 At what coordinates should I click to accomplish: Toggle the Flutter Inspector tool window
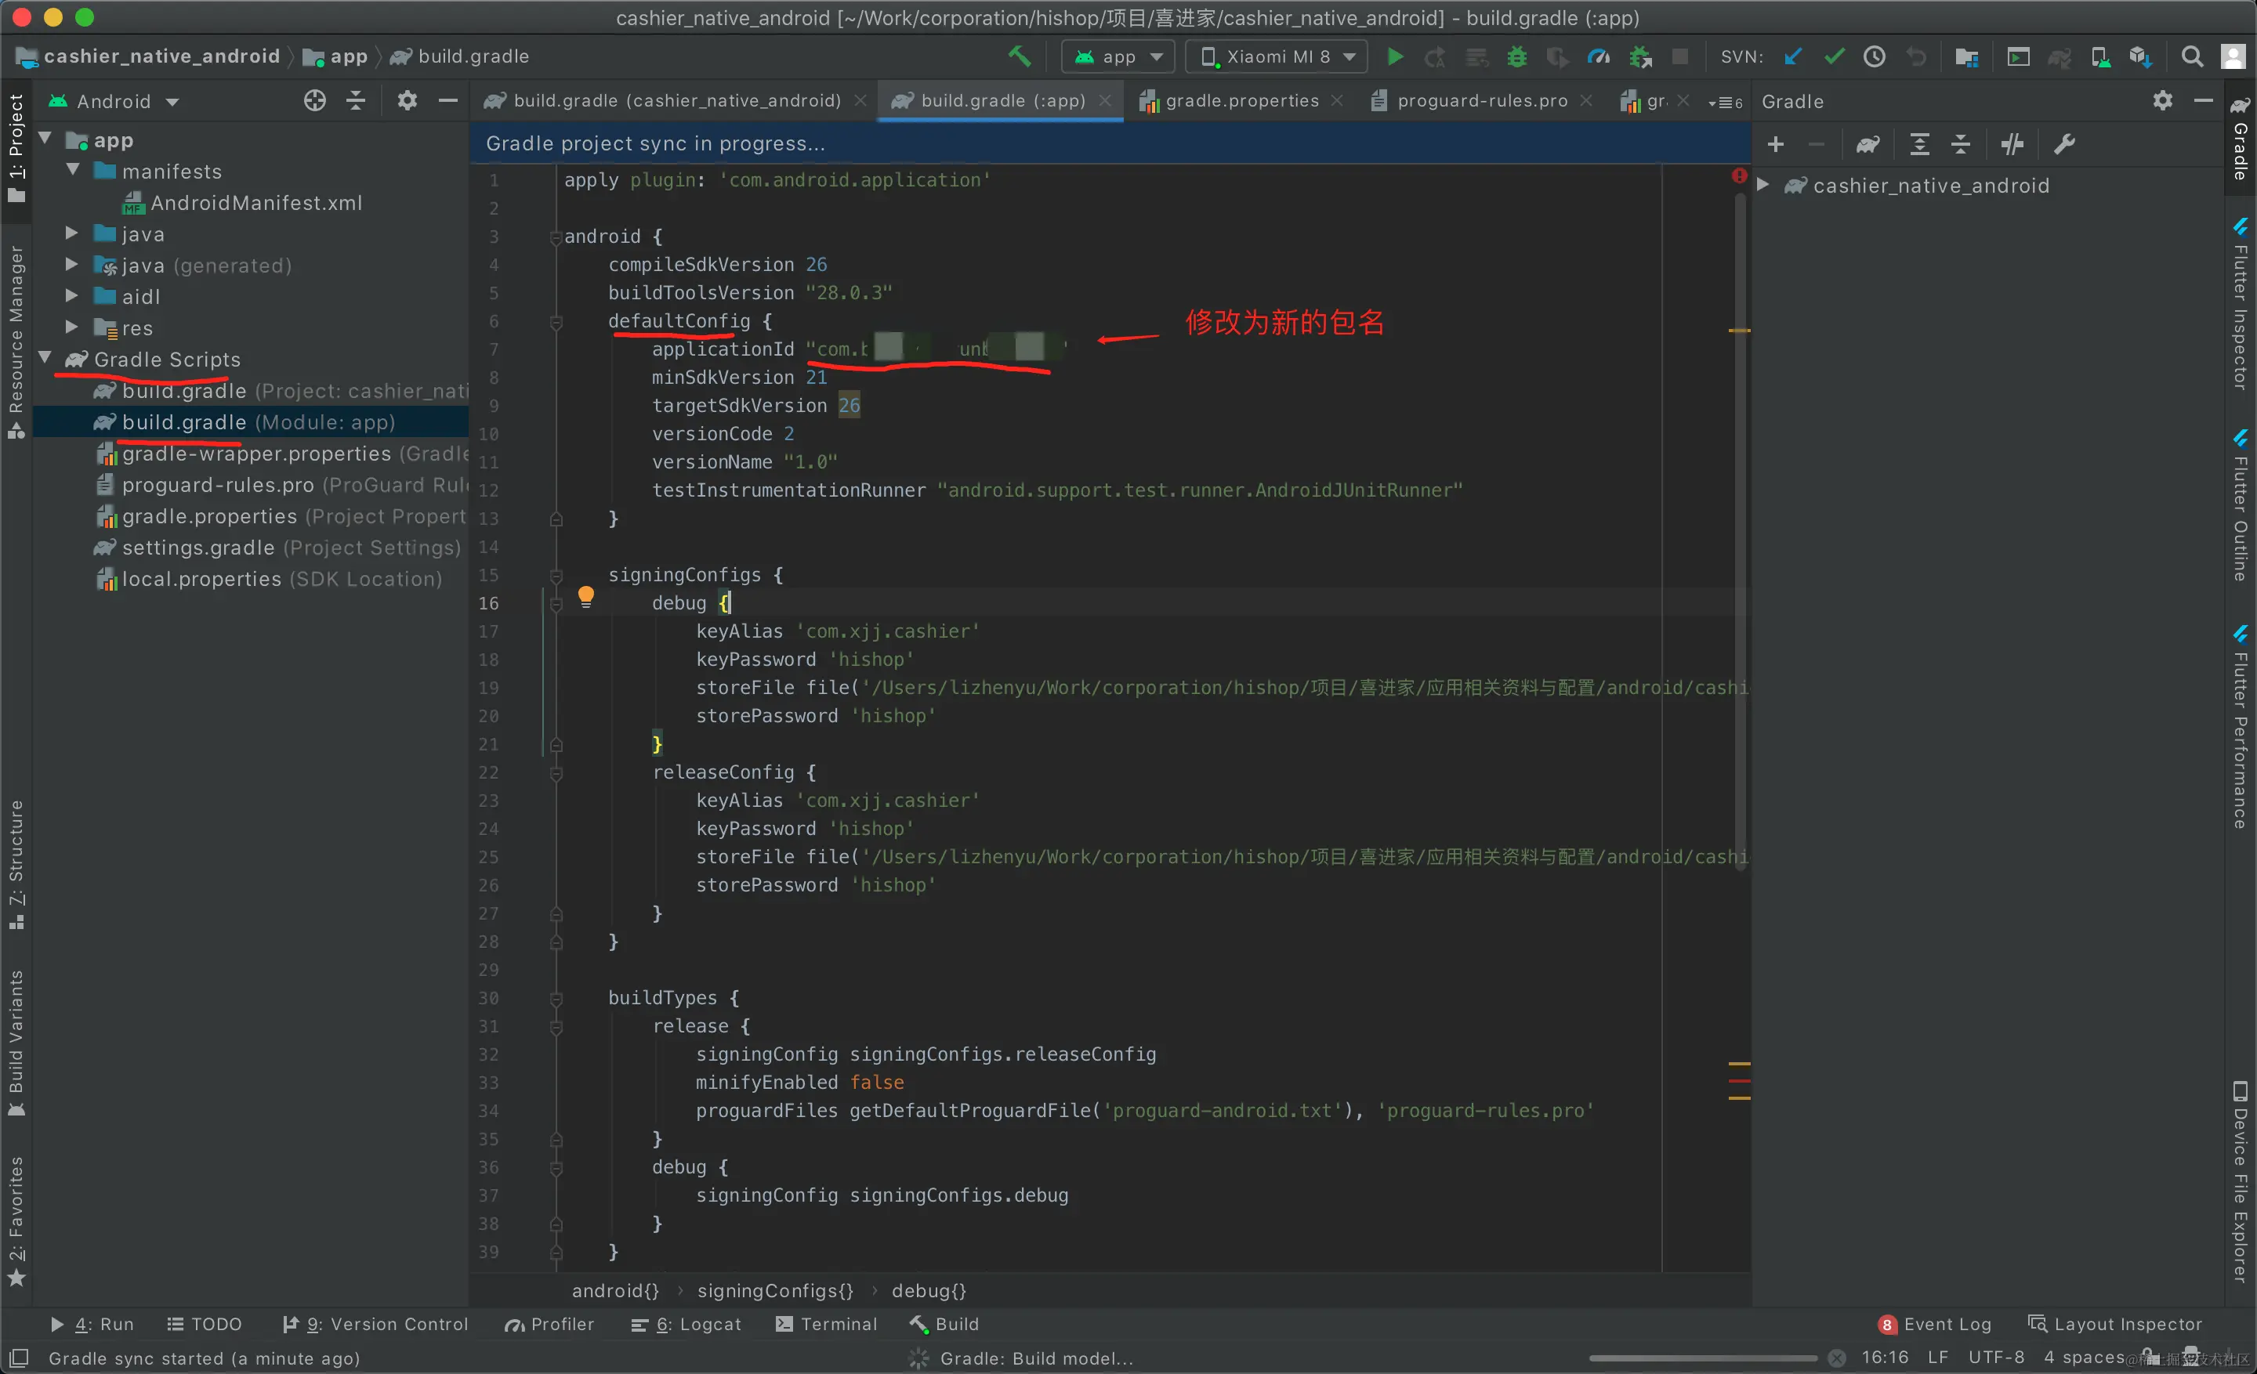click(2240, 306)
